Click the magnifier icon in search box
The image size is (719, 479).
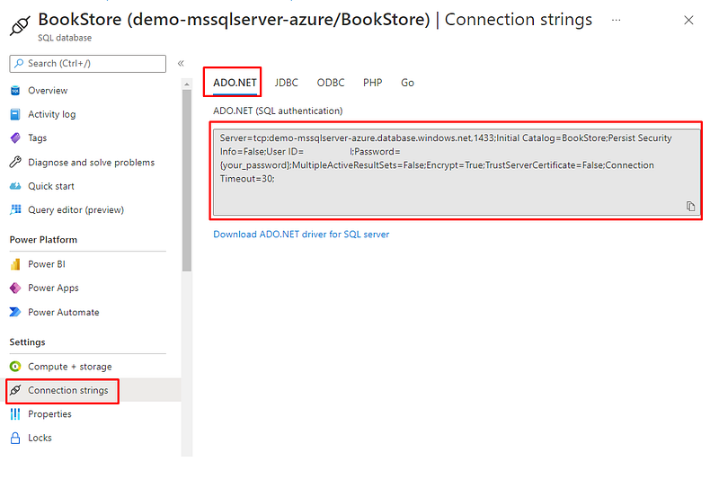click(19, 63)
